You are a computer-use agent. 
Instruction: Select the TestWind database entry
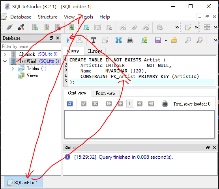35,61
